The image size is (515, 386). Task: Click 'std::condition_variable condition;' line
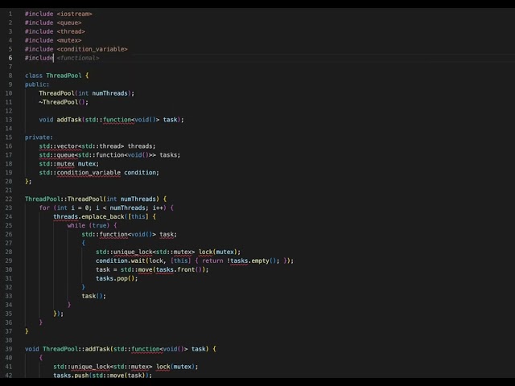[99, 173]
